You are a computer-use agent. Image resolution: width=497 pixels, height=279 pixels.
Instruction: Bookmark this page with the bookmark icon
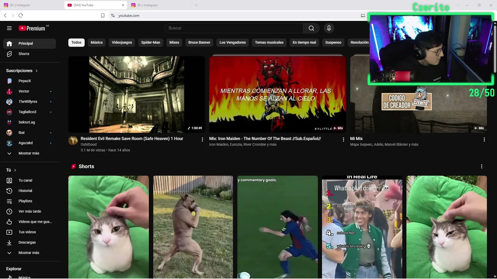103,15
